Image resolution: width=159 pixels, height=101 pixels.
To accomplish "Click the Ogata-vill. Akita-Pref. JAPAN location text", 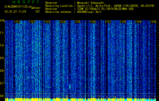I will [x=116, y=6].
